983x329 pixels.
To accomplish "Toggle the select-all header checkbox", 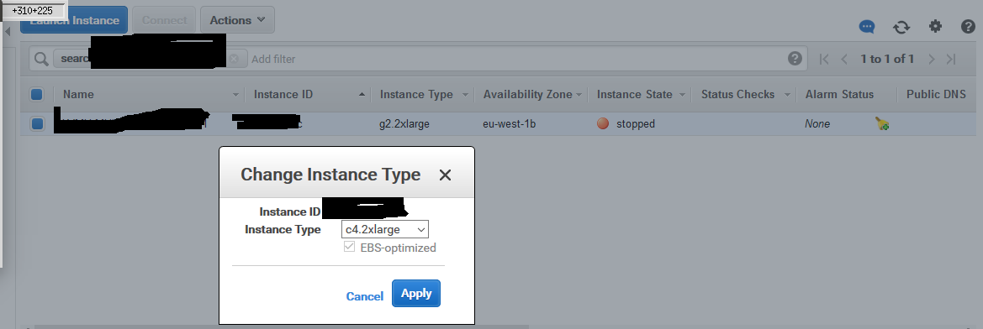I will tap(36, 95).
